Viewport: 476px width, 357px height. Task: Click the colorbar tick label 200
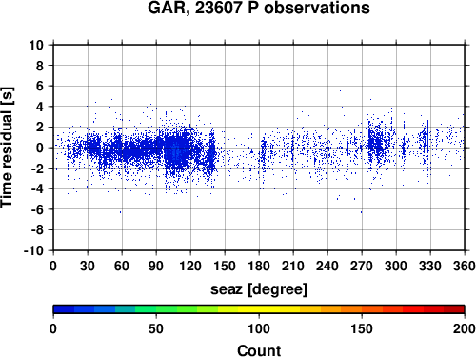click(x=465, y=328)
